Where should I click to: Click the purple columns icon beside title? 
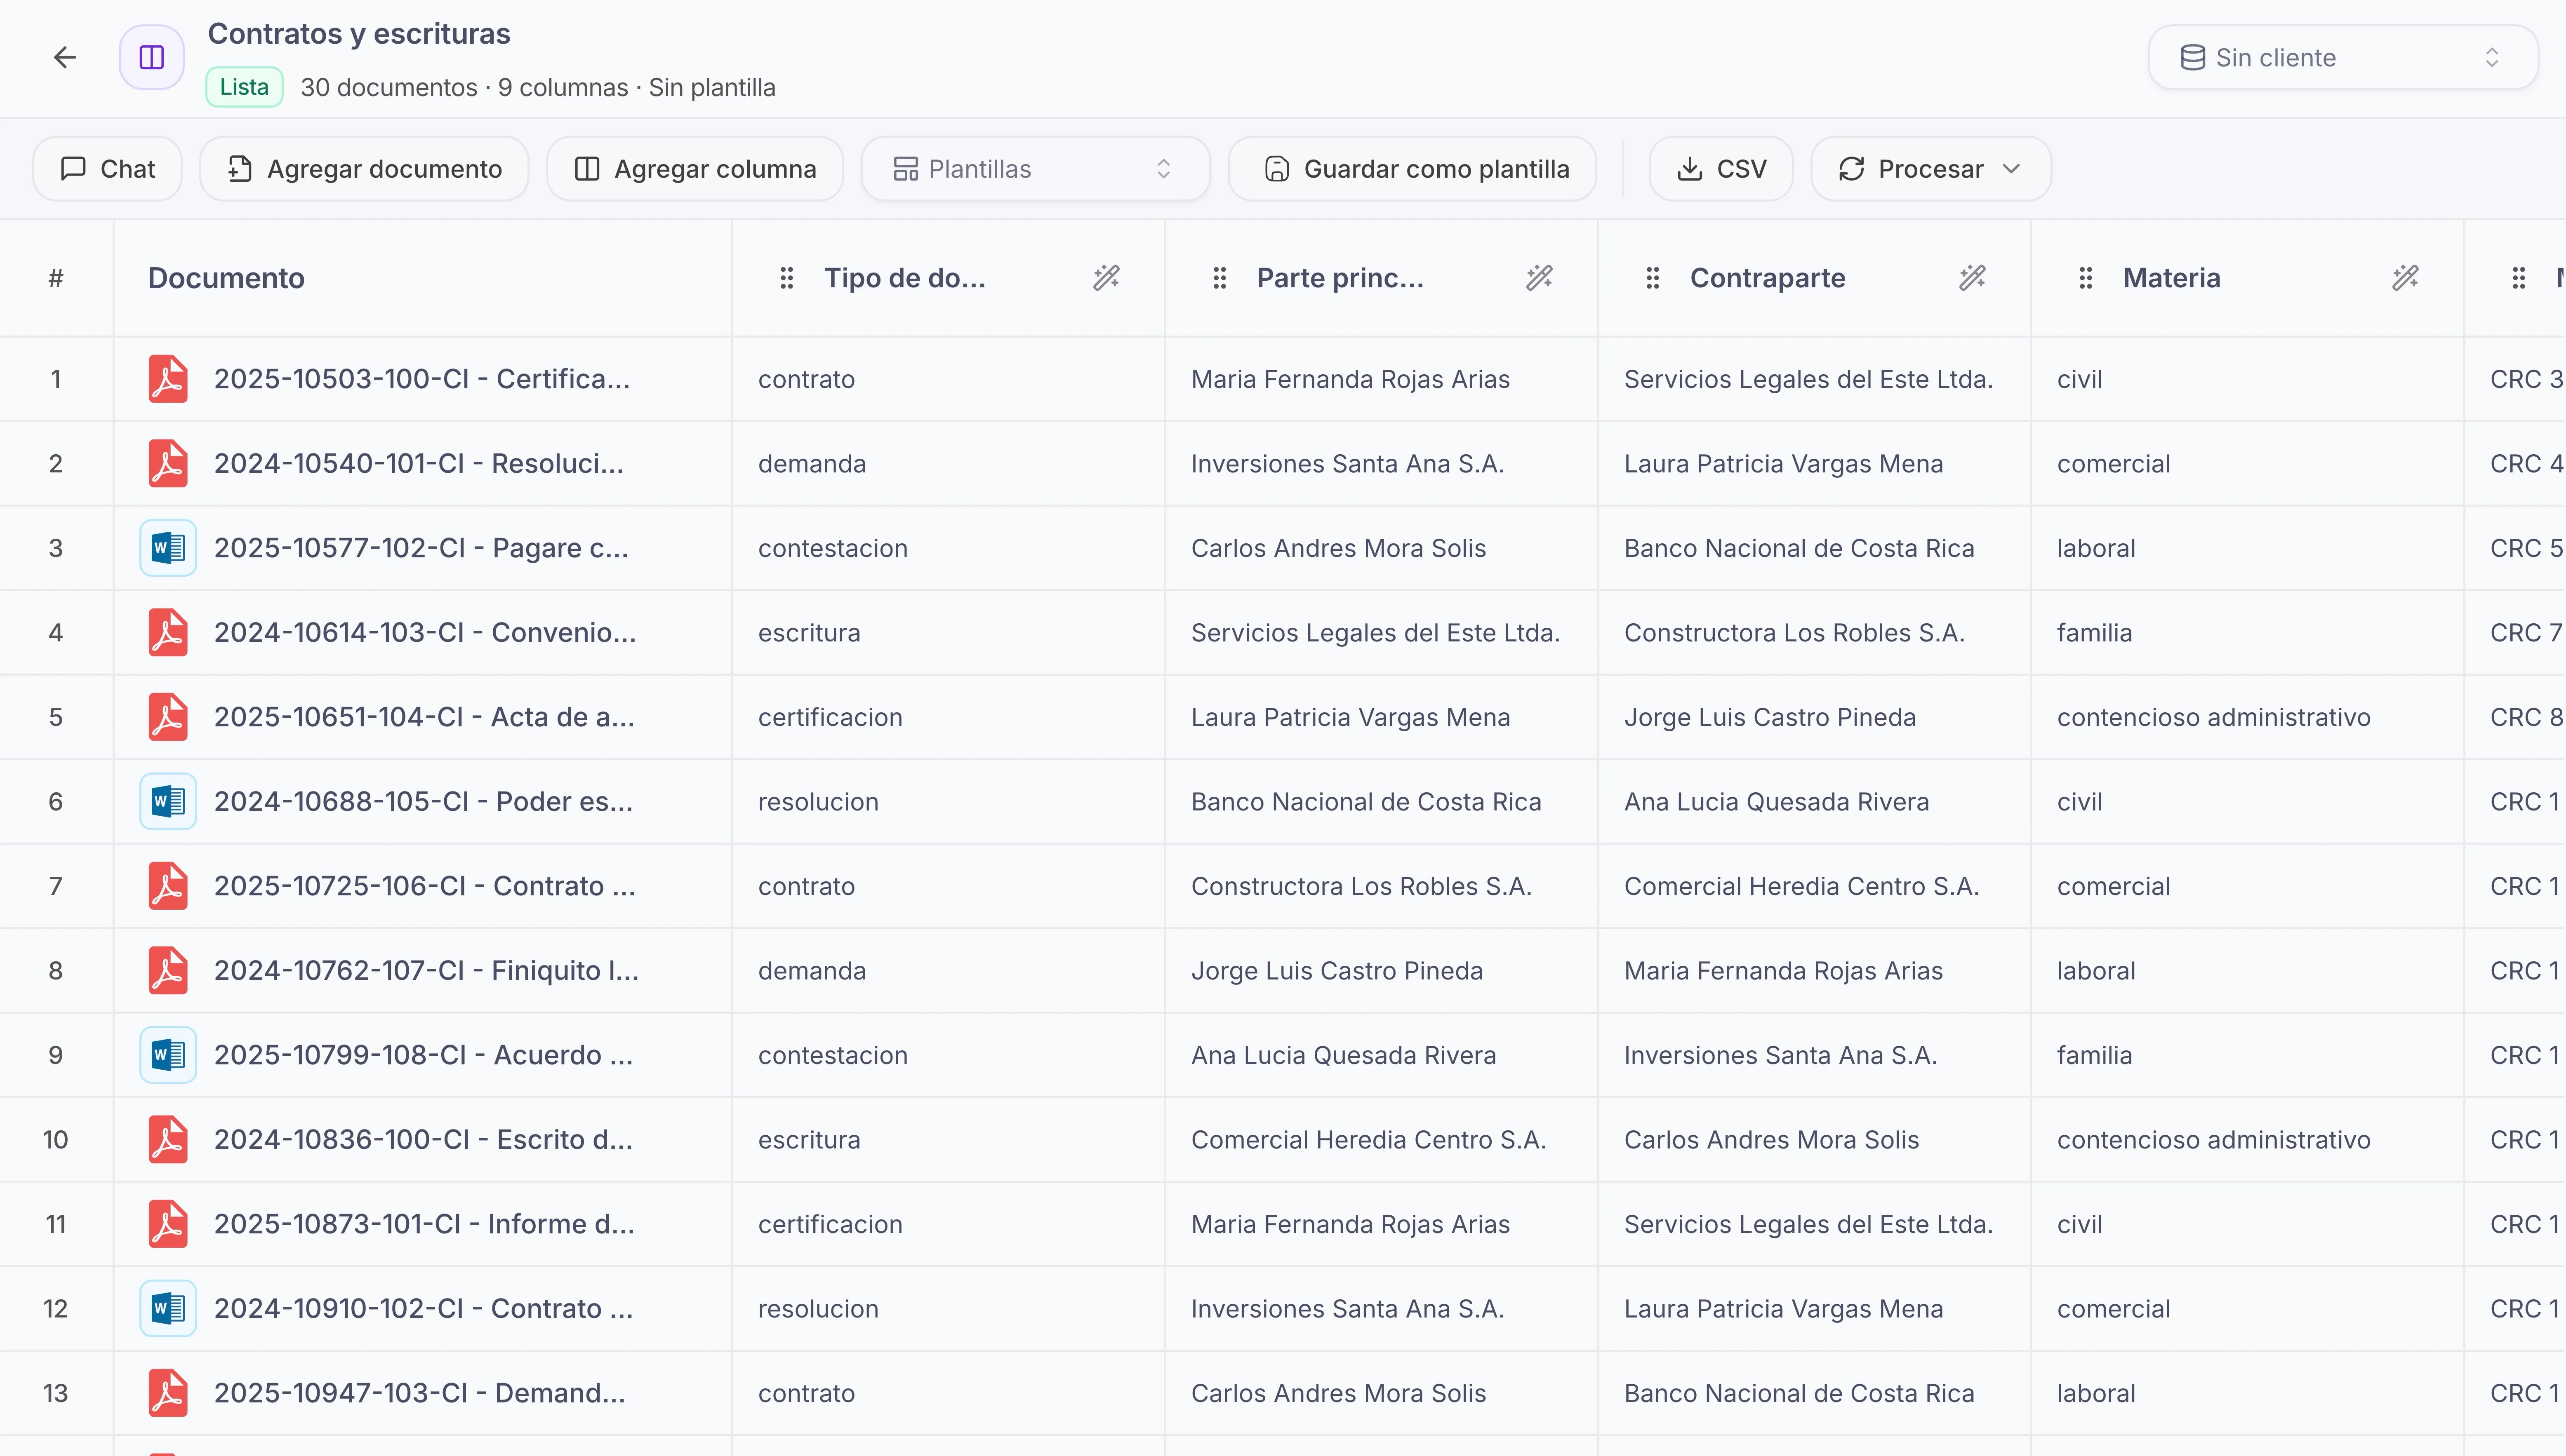click(152, 58)
